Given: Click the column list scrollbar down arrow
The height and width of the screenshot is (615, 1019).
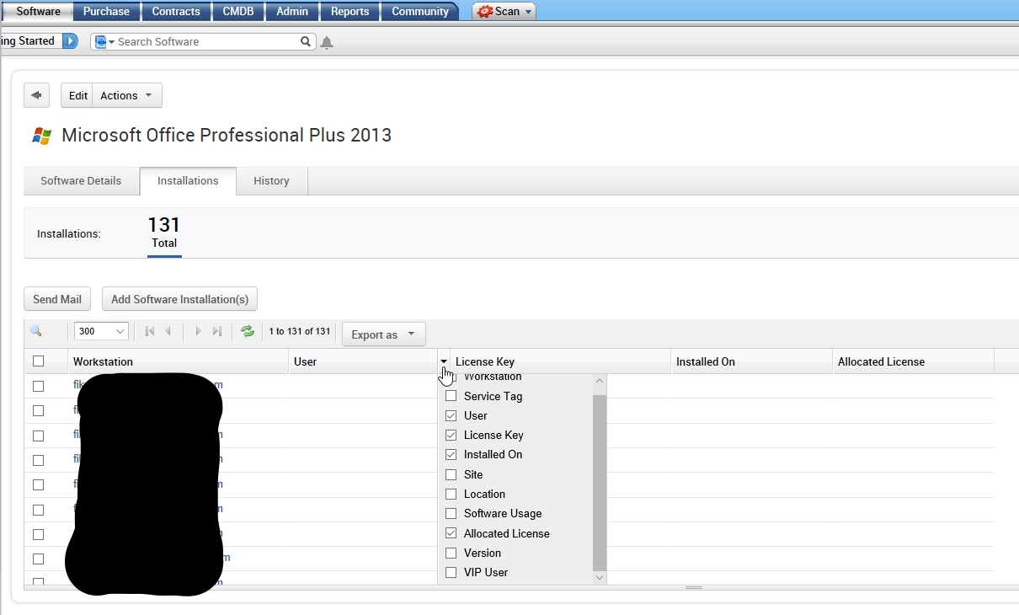Looking at the screenshot, I should (600, 577).
